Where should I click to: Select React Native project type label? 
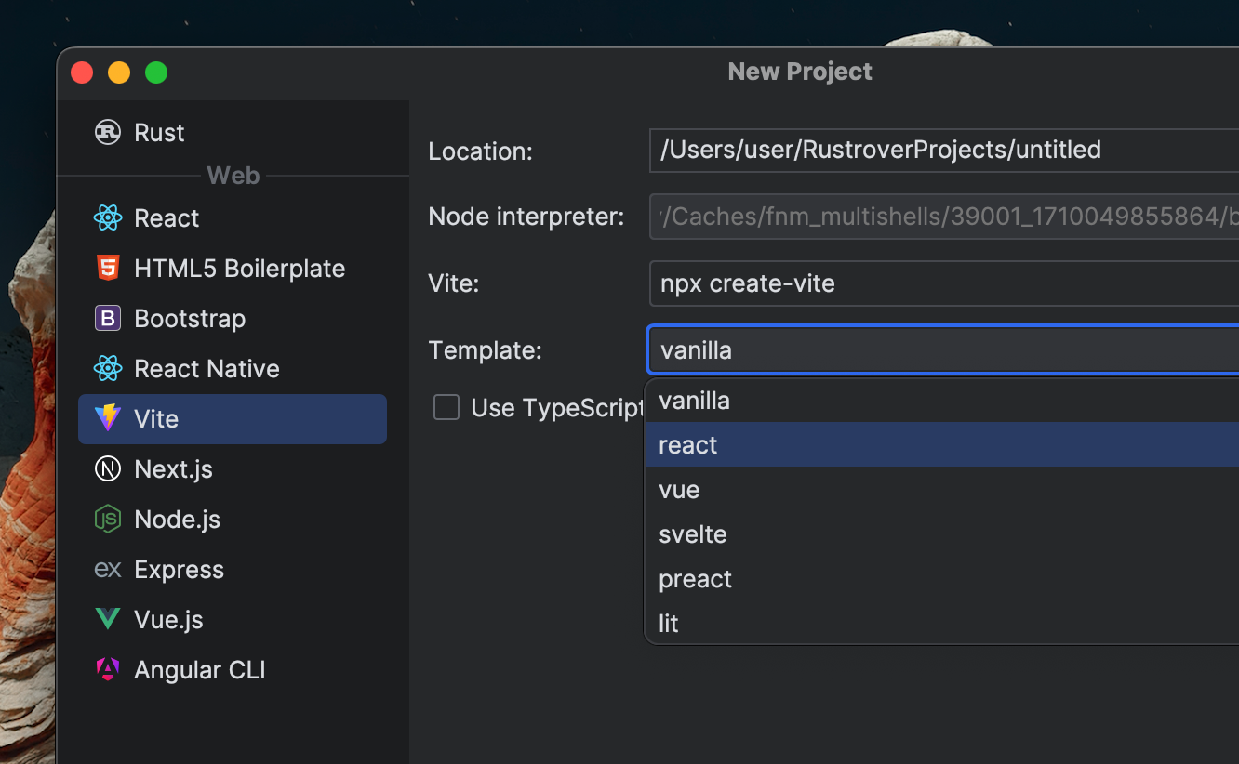pos(206,369)
